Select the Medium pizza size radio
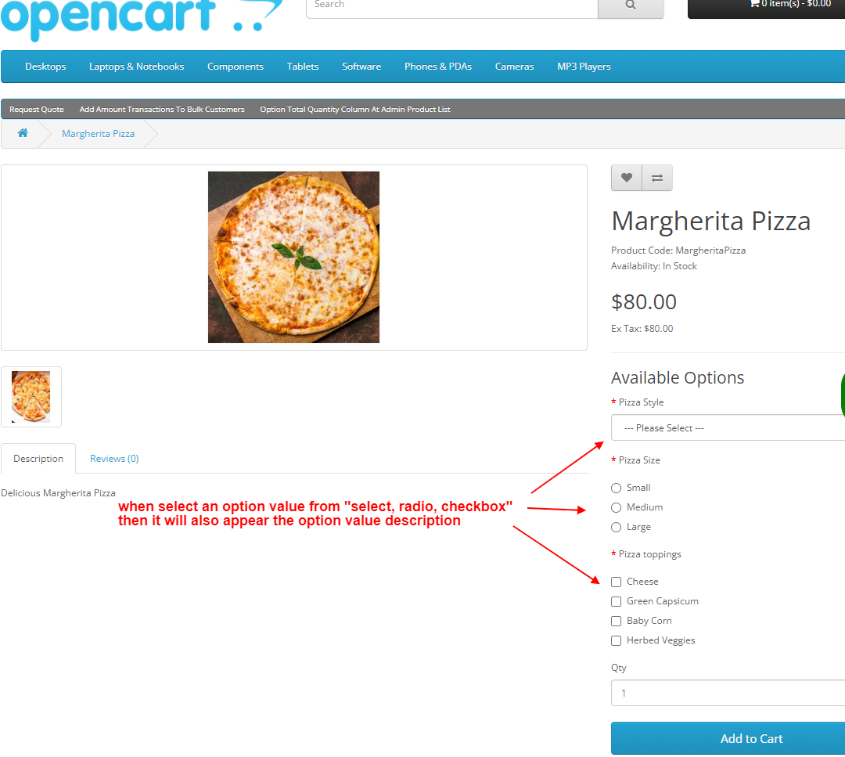845x757 pixels. tap(616, 507)
